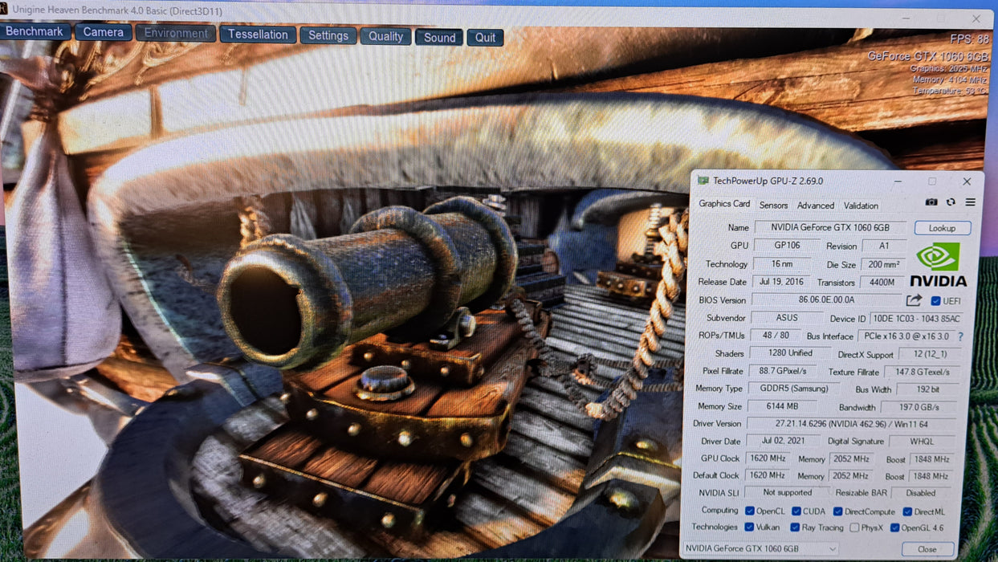Toggle the Vulkan checkbox

tap(749, 527)
